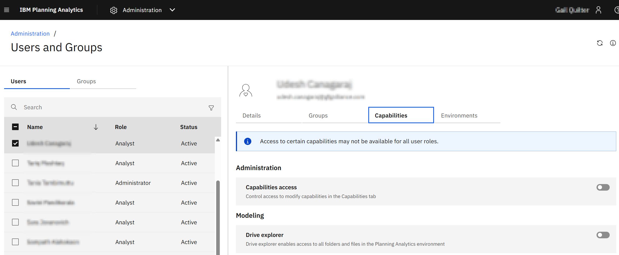Toggle the select-all checkbox in table header
Image resolution: width=619 pixels, height=255 pixels.
[15, 127]
